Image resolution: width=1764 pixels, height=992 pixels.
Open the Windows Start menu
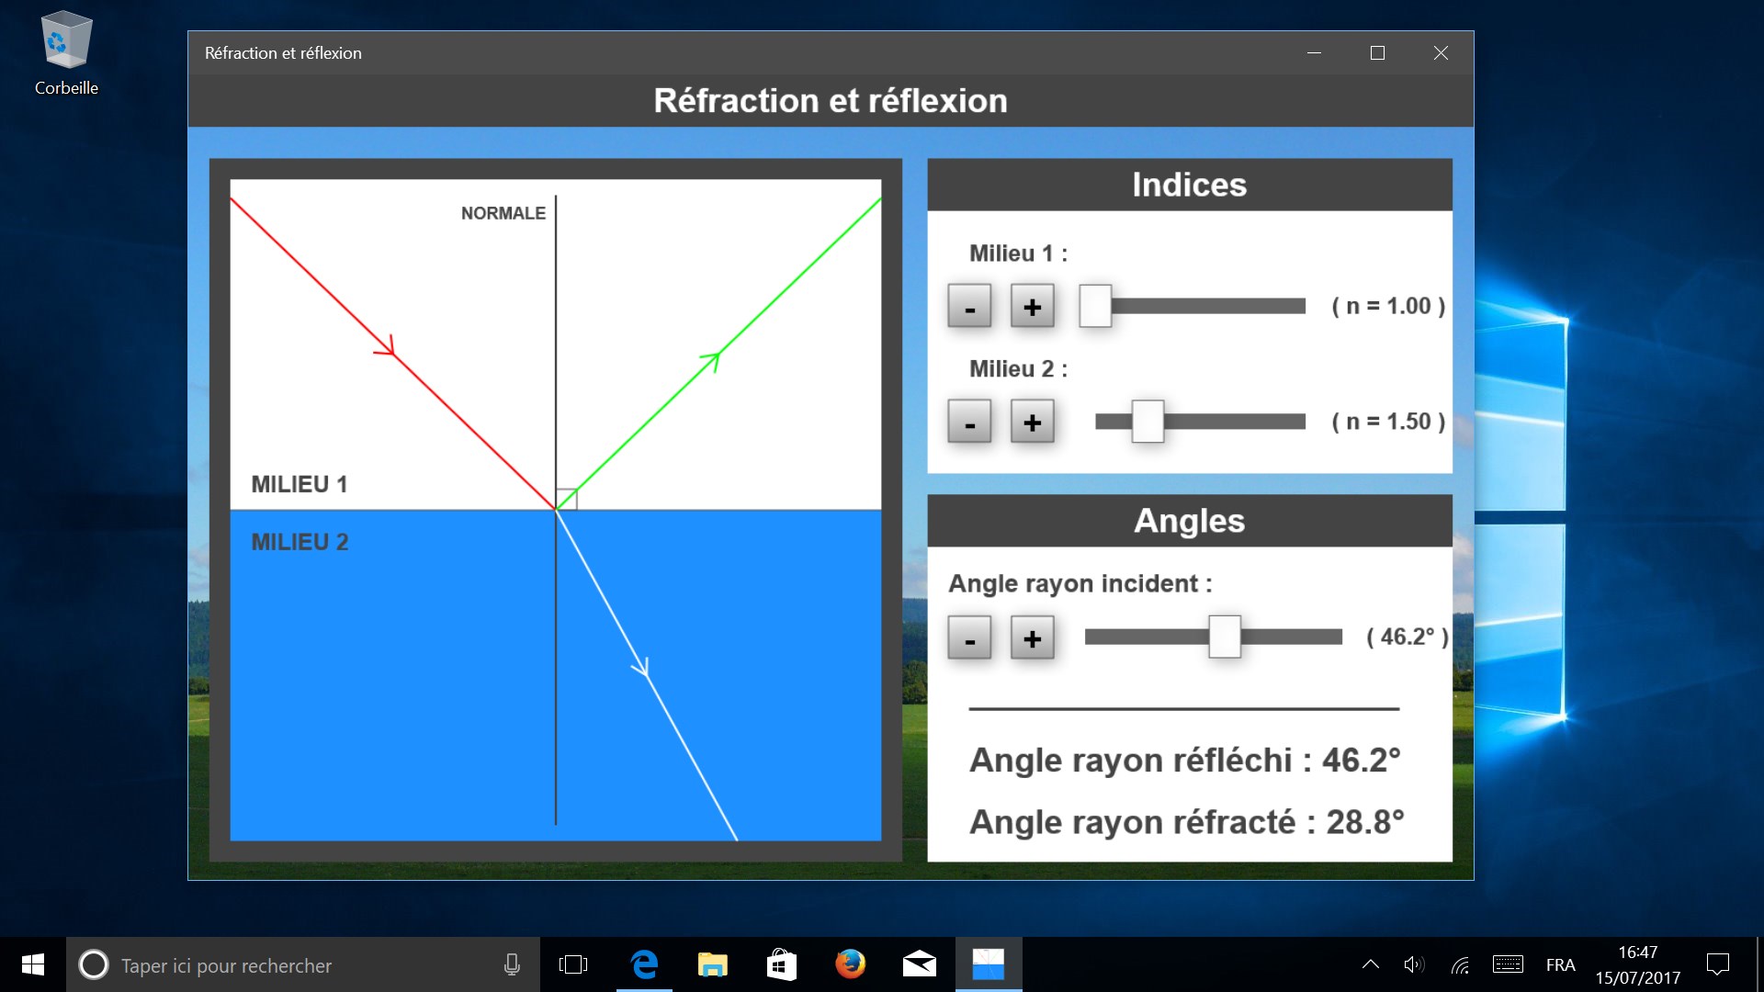pyautogui.click(x=33, y=964)
